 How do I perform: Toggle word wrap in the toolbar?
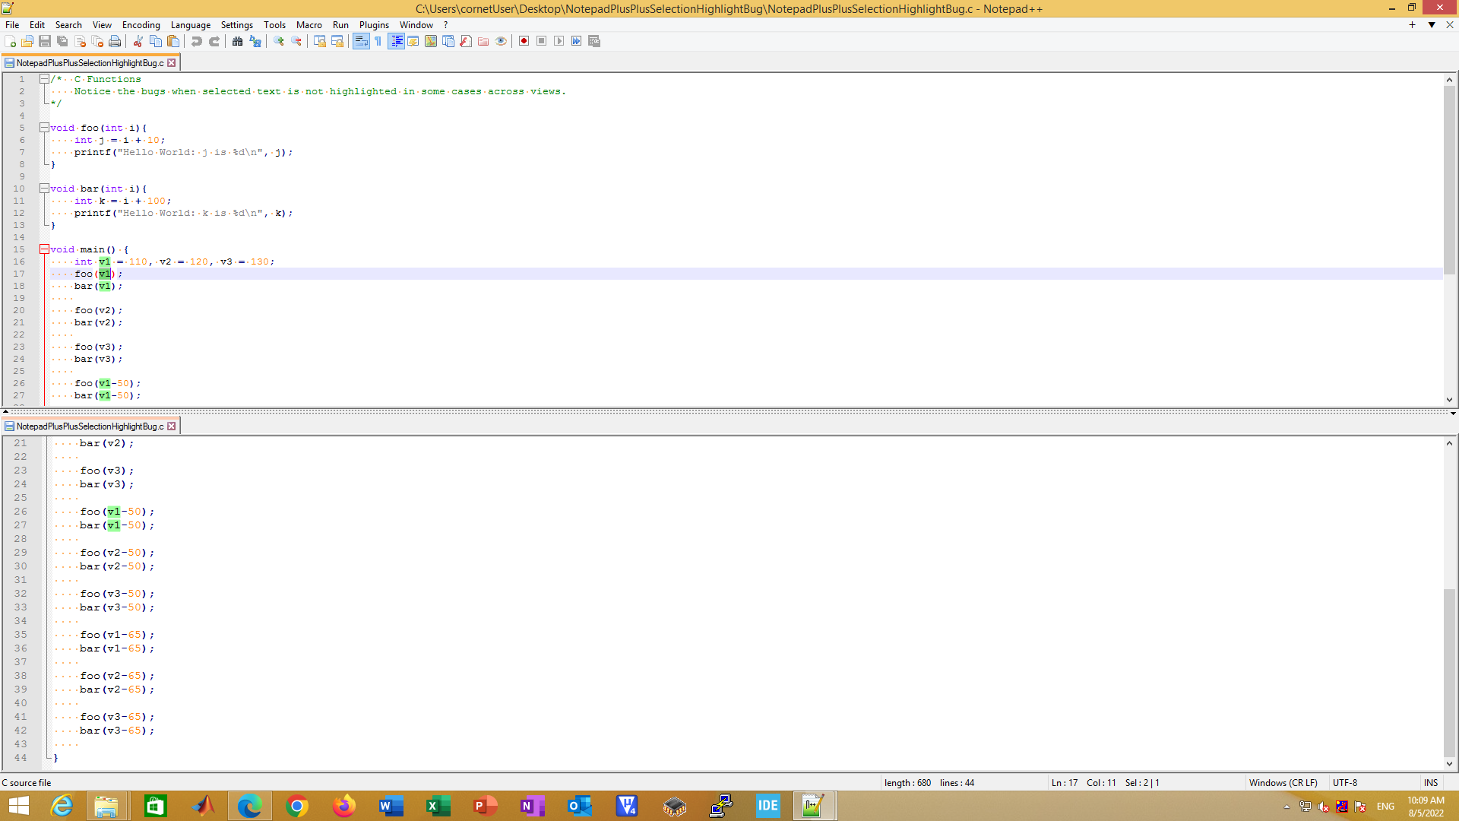(361, 41)
